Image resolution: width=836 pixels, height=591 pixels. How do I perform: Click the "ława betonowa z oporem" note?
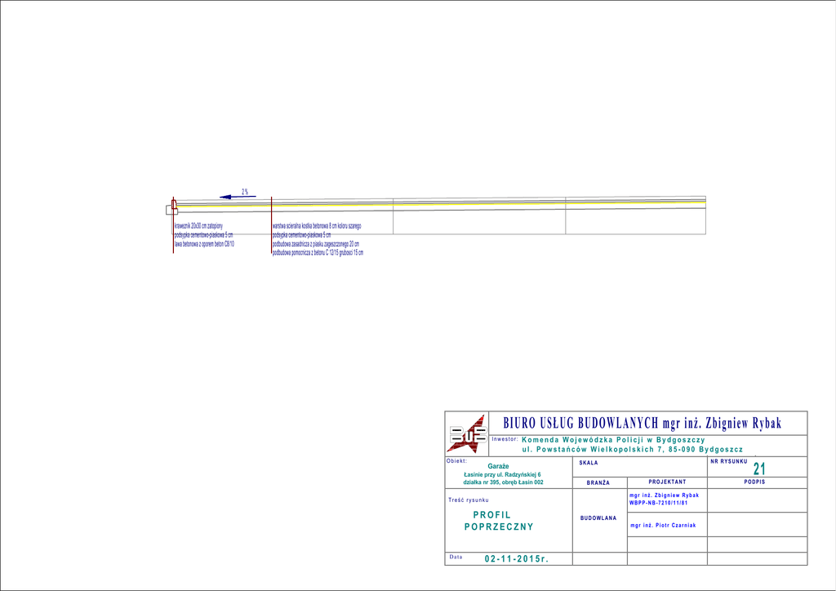click(x=204, y=244)
